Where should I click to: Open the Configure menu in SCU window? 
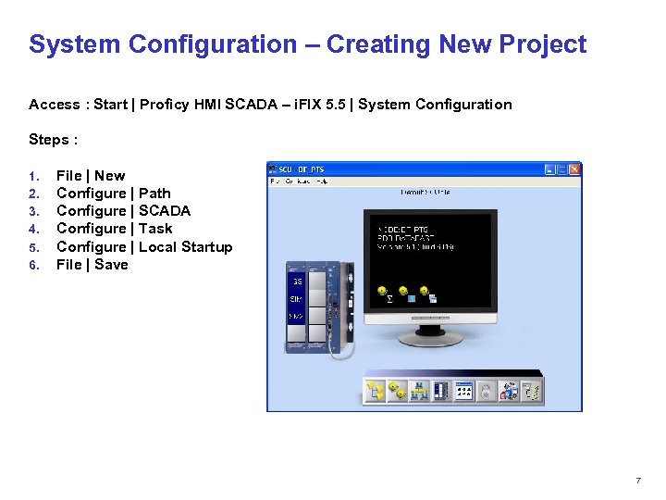tap(297, 181)
